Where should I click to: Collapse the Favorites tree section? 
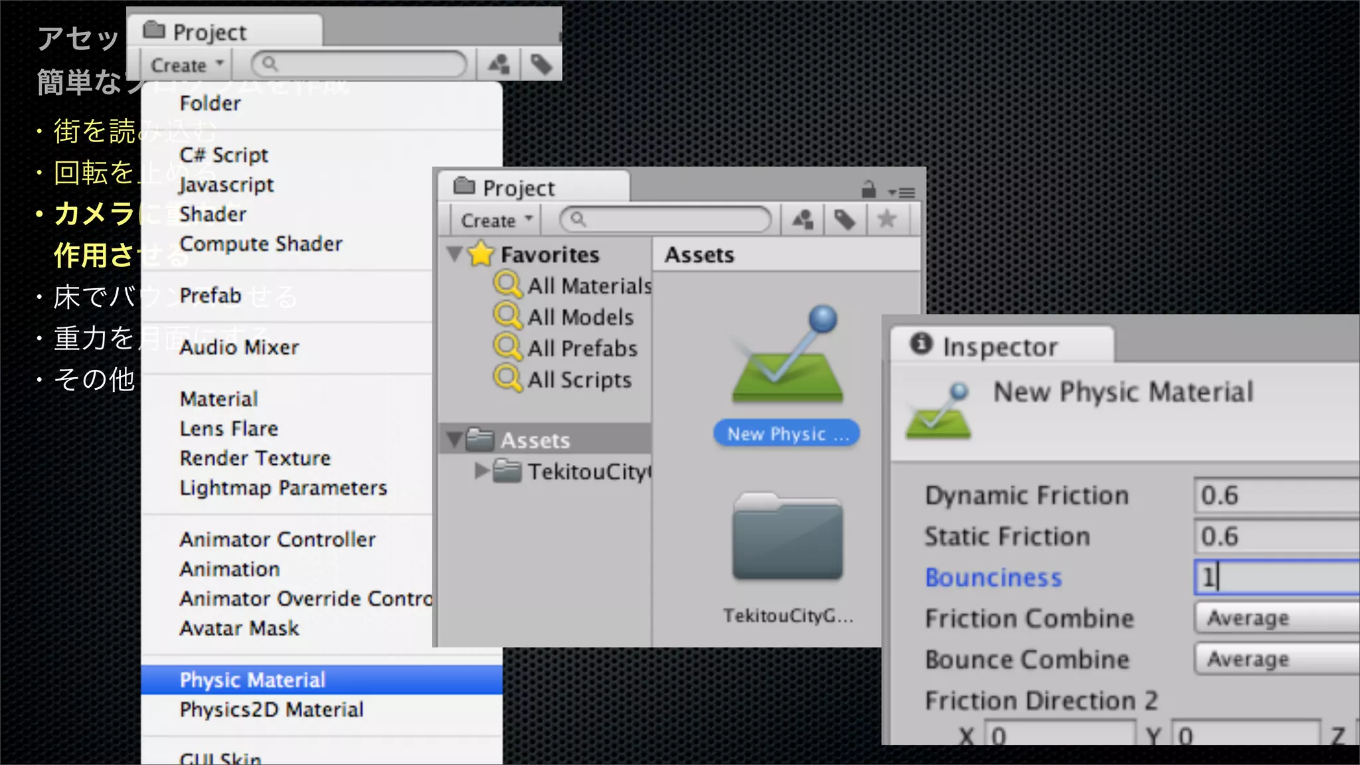point(455,254)
